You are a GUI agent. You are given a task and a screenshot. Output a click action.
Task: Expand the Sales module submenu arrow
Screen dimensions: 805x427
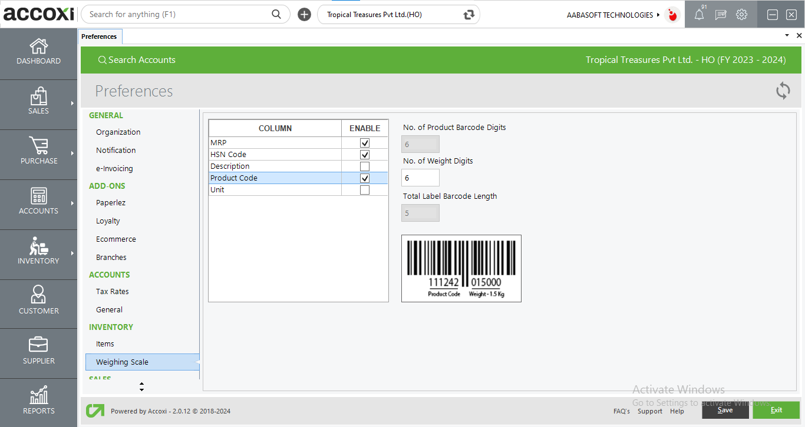pyautogui.click(x=72, y=104)
